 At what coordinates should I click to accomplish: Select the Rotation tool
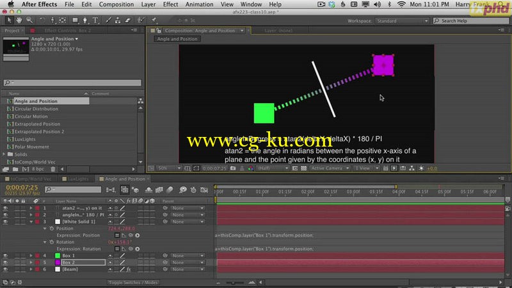(42, 20)
